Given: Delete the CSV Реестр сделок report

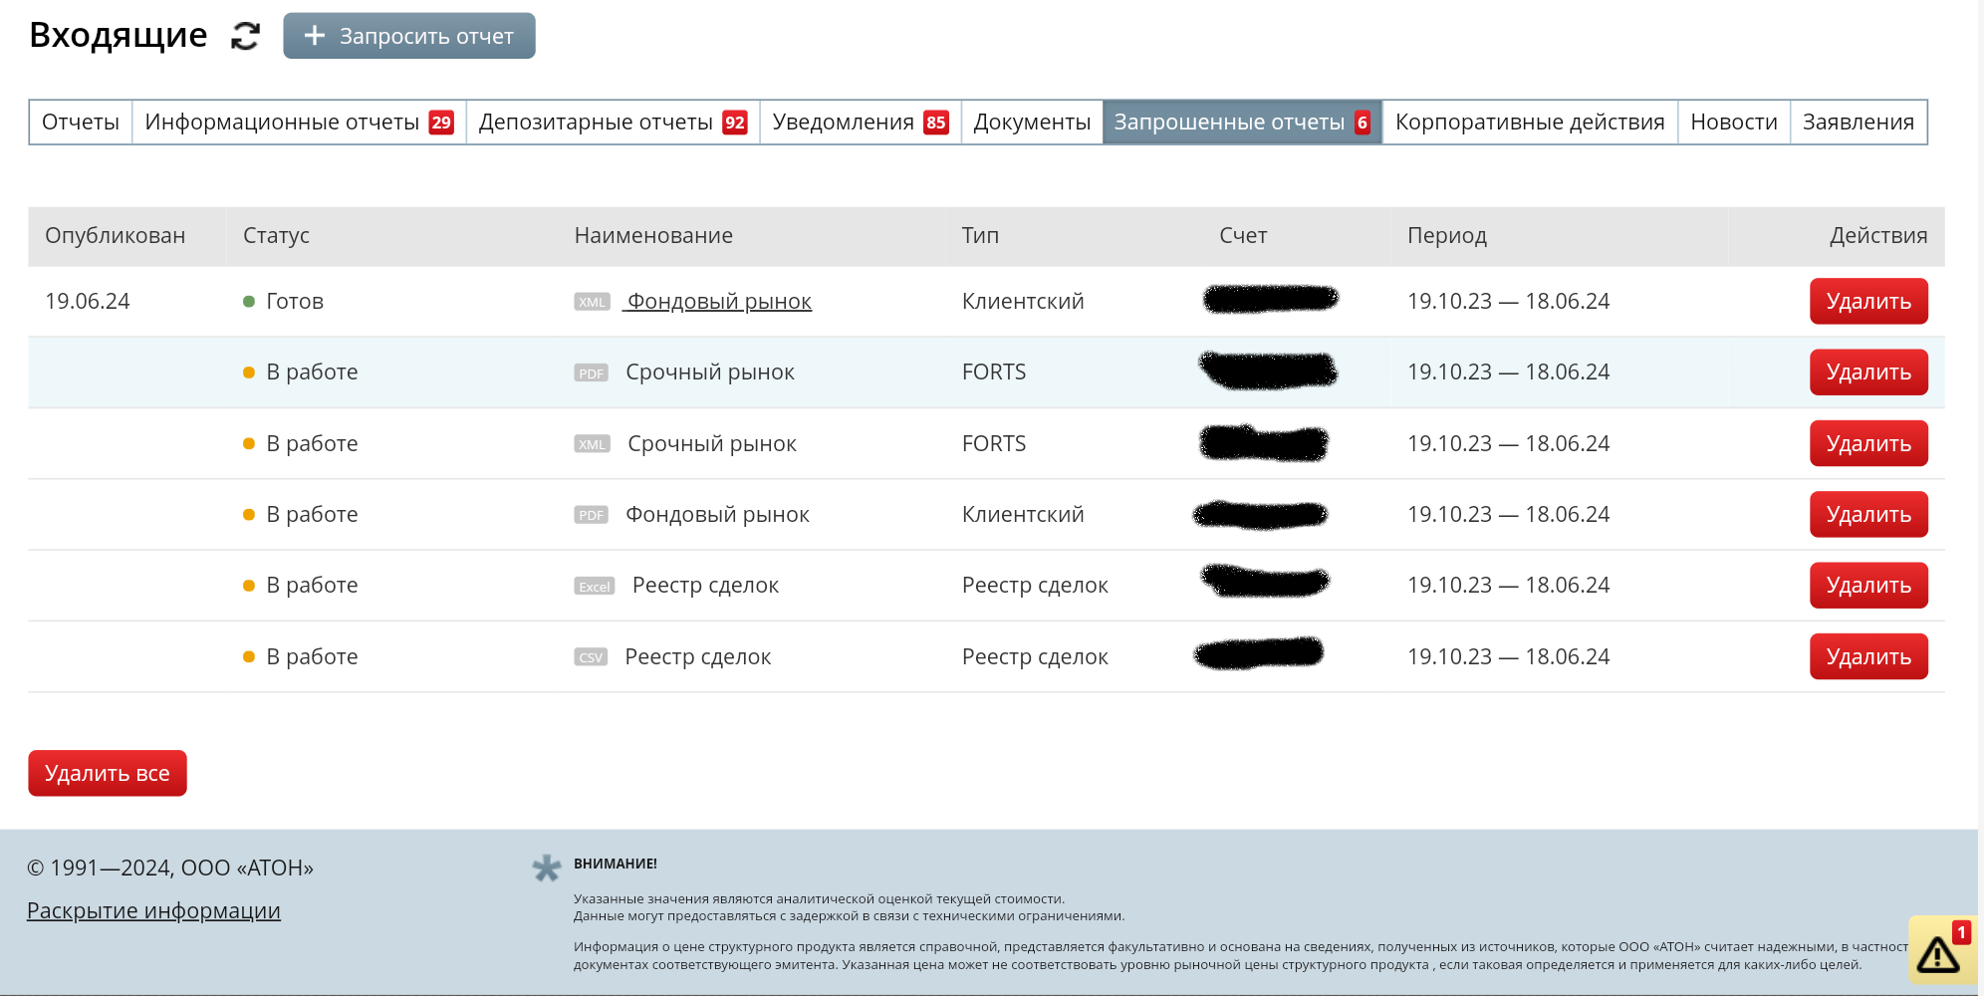Looking at the screenshot, I should (1867, 657).
